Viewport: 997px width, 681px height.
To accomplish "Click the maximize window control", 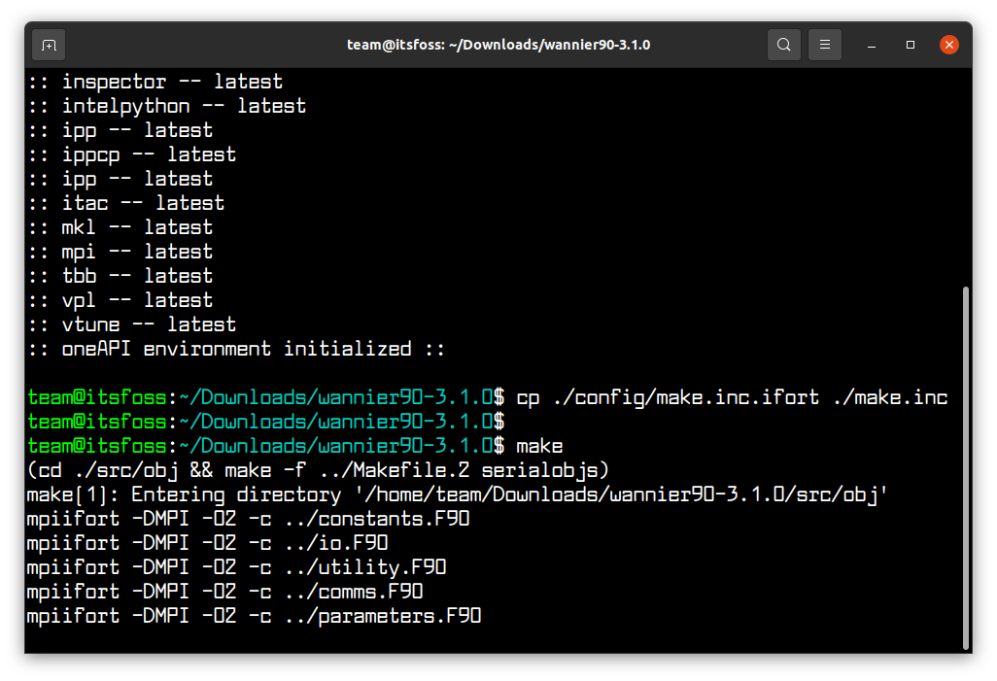I will [x=910, y=45].
